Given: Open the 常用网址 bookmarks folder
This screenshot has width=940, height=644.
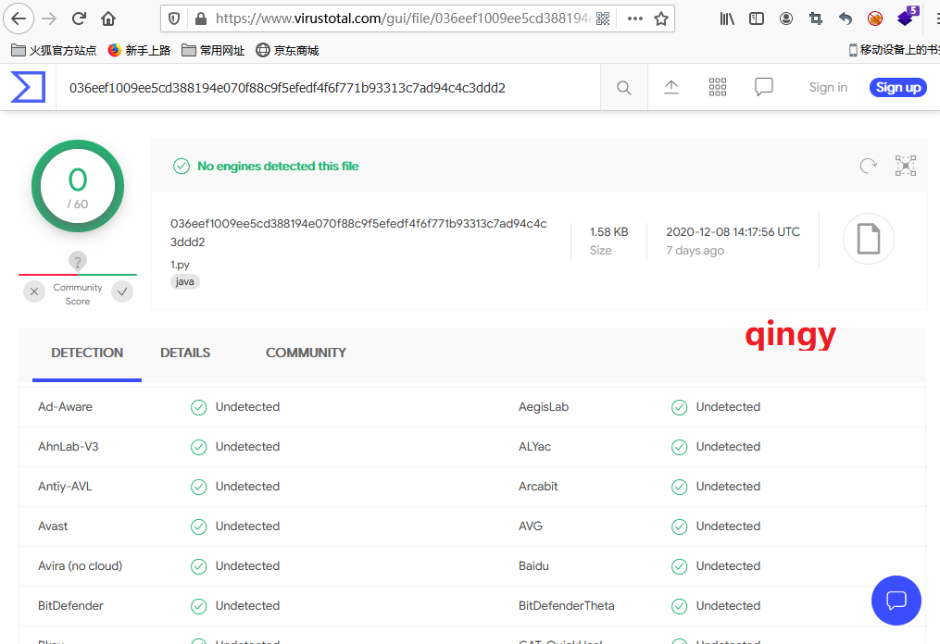Looking at the screenshot, I should point(213,50).
